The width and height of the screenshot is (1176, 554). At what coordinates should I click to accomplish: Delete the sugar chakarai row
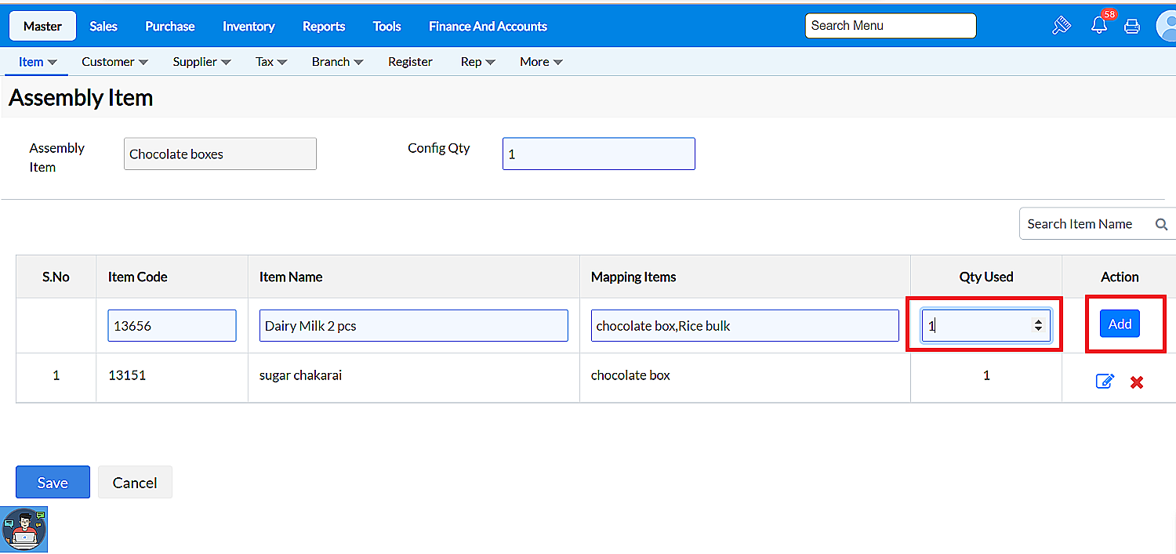point(1136,382)
